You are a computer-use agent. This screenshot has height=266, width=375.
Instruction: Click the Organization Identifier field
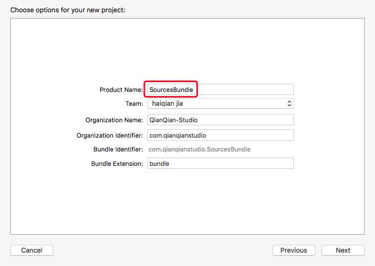pos(220,135)
